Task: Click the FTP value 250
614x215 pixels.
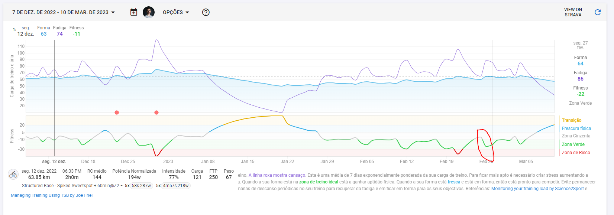Action: tap(213, 177)
